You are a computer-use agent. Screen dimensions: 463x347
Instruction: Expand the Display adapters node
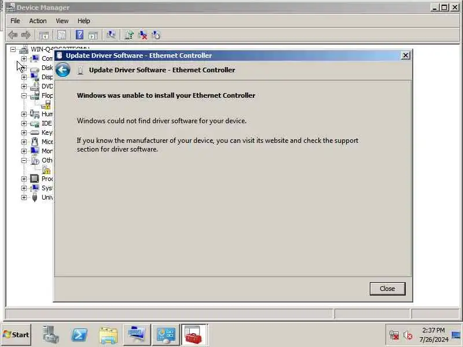pyautogui.click(x=24, y=77)
